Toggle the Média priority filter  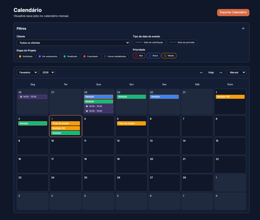[x=169, y=56]
